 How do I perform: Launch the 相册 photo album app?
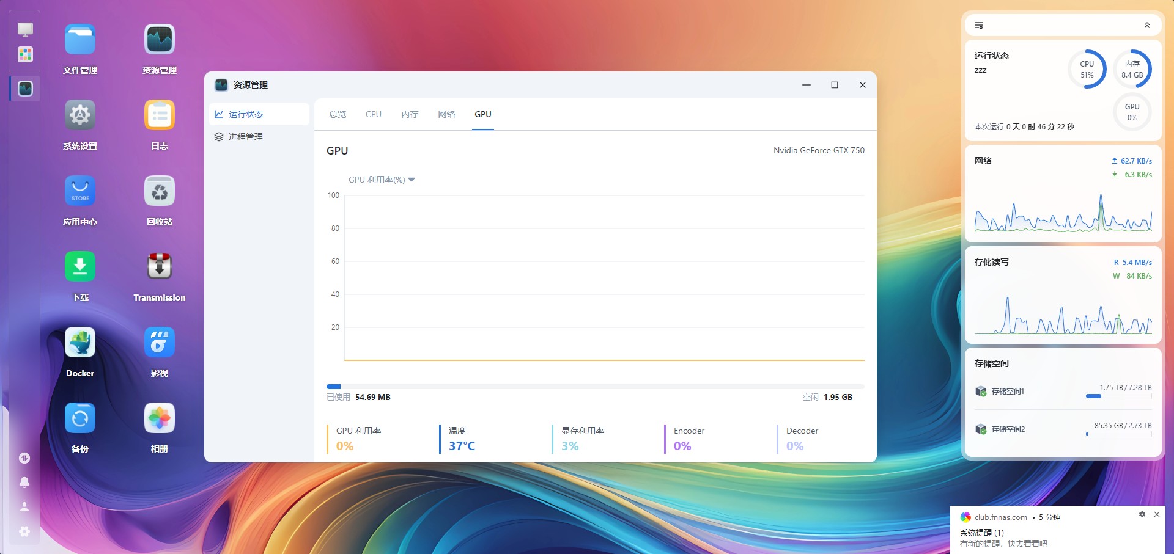click(160, 418)
